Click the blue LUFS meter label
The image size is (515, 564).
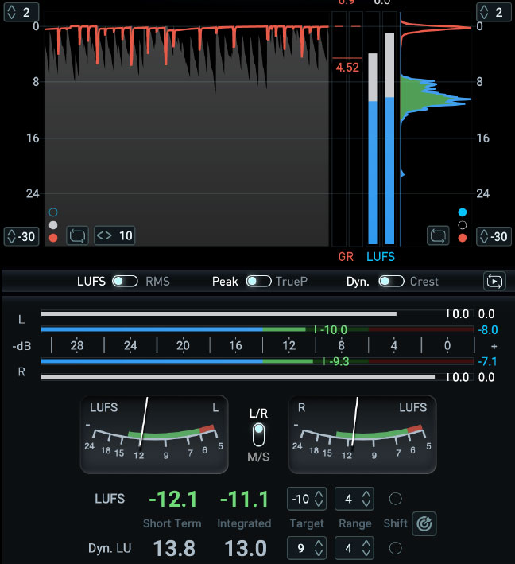[x=381, y=257]
